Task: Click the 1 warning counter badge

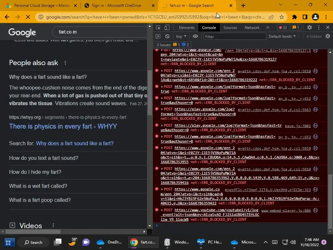Action: pos(296,27)
